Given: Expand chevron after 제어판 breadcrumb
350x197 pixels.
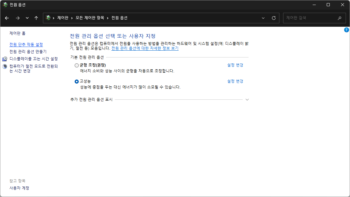Looking at the screenshot, I should click(x=72, y=18).
